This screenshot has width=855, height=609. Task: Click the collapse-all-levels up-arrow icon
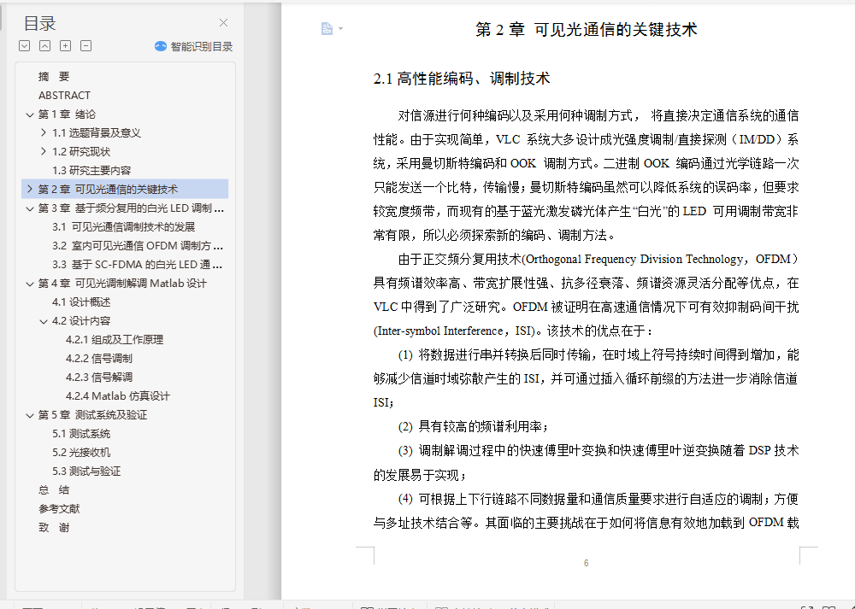click(x=44, y=46)
